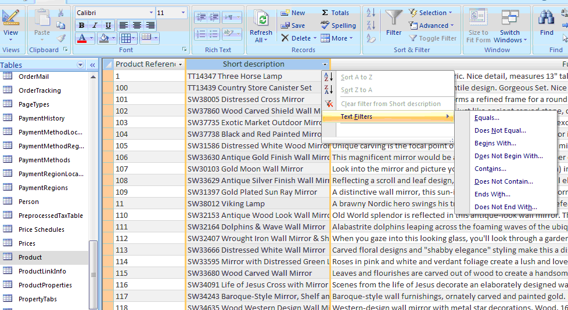The height and width of the screenshot is (310, 568).
Task: Choose Contains... from Text Filters submenu
Action: [490, 169]
